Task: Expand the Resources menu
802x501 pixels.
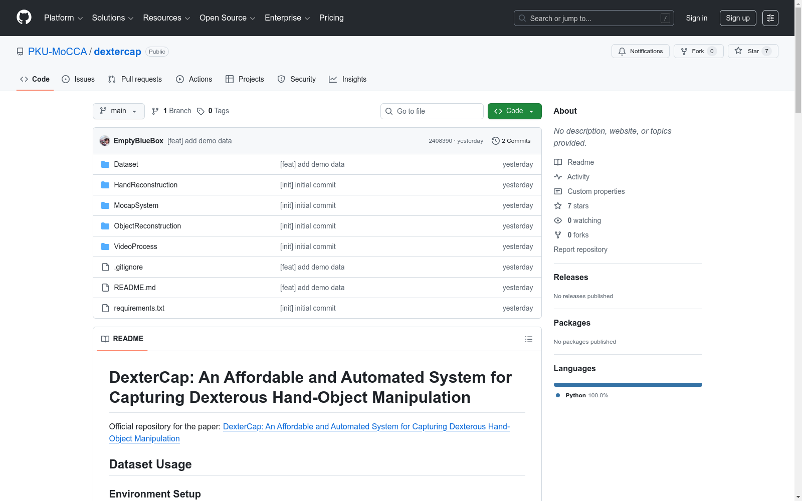Action: click(x=166, y=18)
